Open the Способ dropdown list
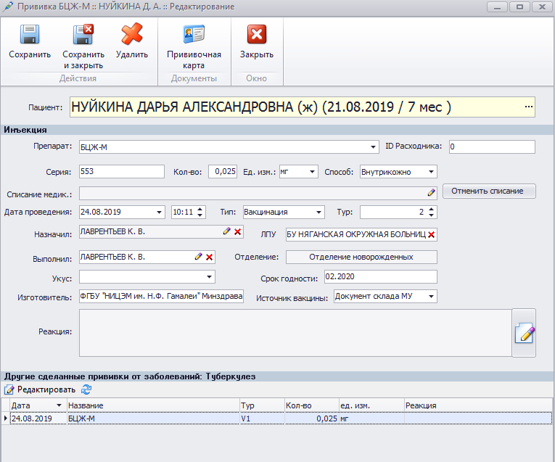The width and height of the screenshot is (555, 462). (x=432, y=172)
